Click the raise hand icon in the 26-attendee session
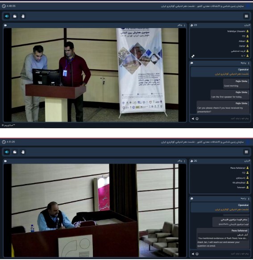Image resolution: width=253 pixels, height=260 pixels. (x=23, y=152)
